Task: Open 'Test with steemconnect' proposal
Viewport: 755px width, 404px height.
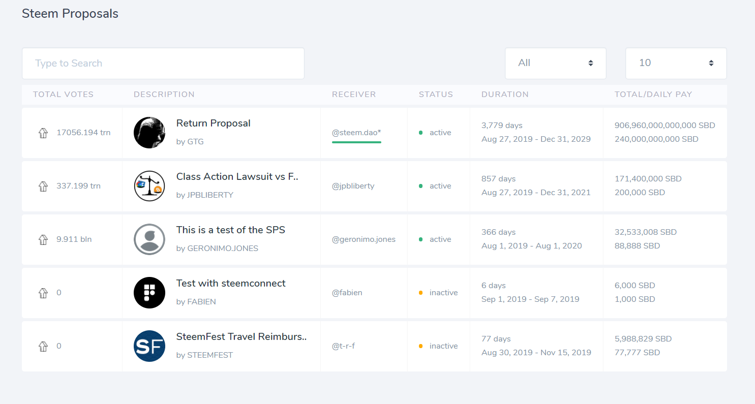Action: (231, 283)
